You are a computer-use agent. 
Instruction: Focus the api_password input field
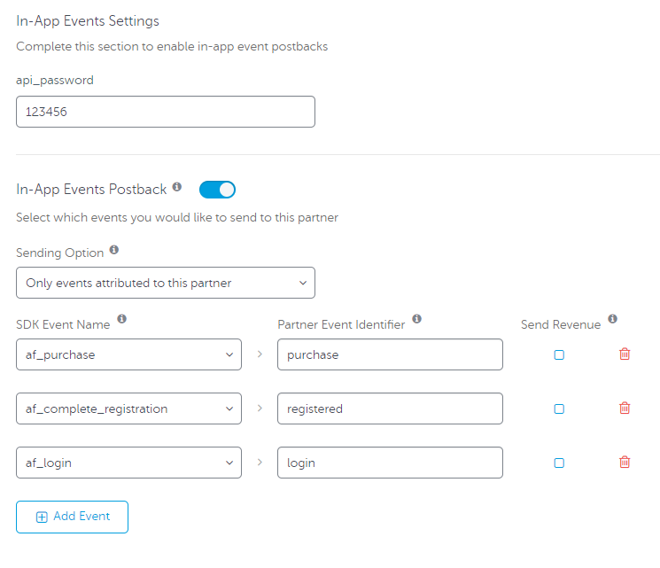click(166, 112)
